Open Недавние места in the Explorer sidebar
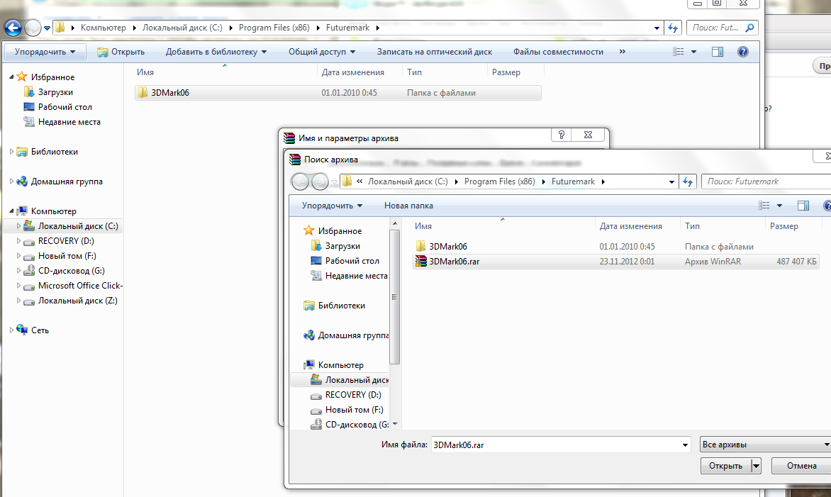831x497 pixels. pyautogui.click(x=69, y=122)
